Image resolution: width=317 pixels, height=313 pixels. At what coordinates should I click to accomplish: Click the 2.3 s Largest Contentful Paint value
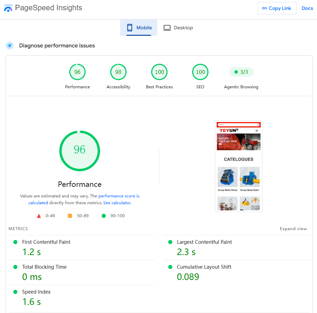[x=186, y=252]
